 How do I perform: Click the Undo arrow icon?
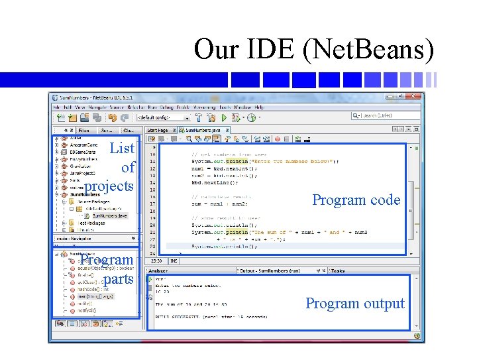[x=112, y=117]
